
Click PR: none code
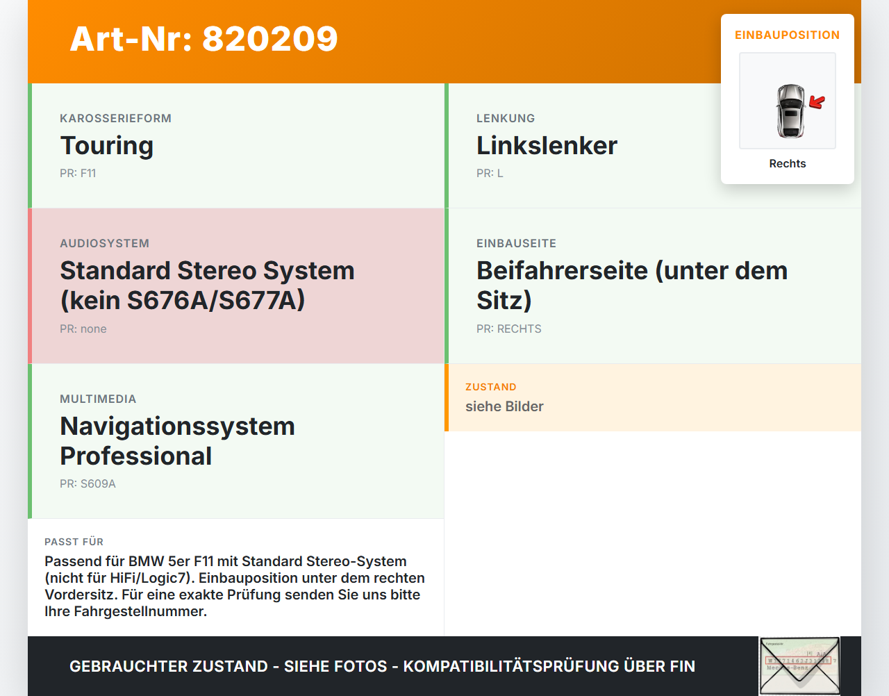point(83,329)
